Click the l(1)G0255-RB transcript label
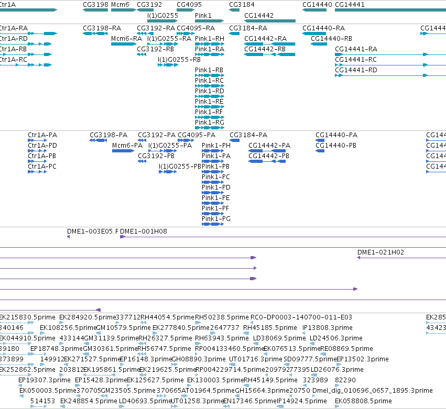 click(x=179, y=60)
